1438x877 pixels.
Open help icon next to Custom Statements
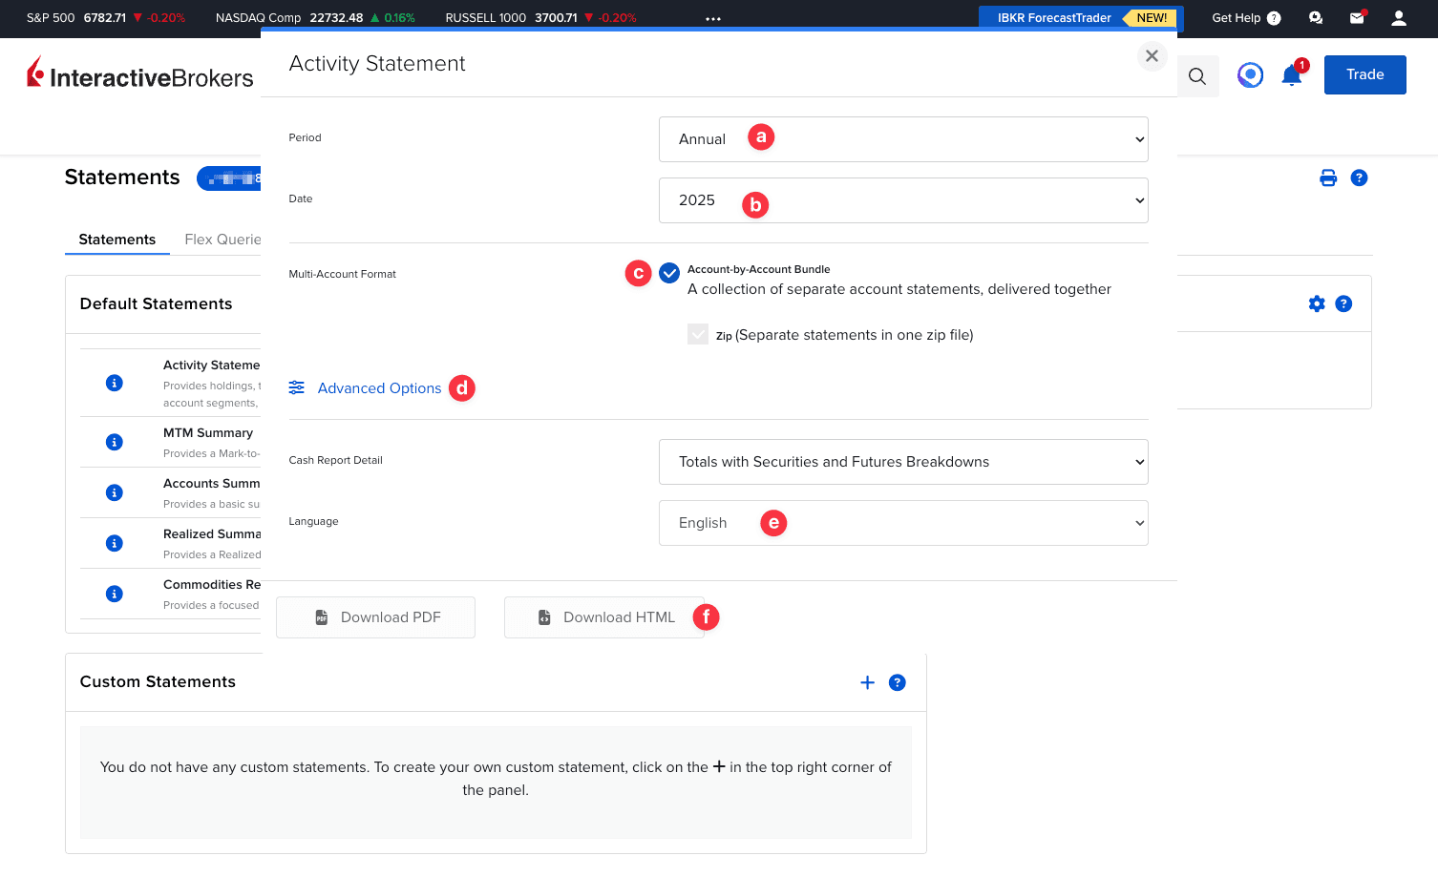pos(897,682)
